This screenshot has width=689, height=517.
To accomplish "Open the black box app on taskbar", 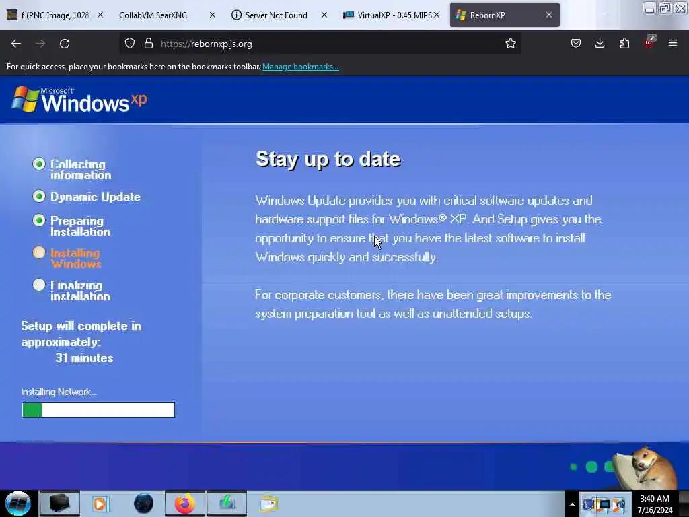I will (x=60, y=504).
